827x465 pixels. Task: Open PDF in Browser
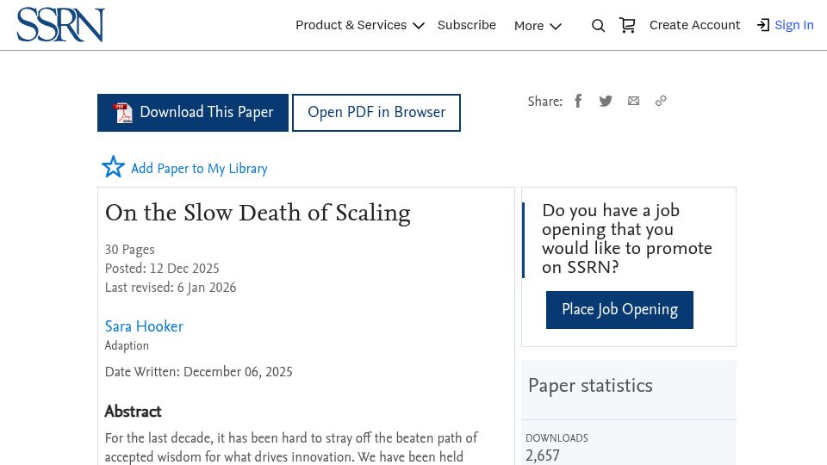[376, 113]
